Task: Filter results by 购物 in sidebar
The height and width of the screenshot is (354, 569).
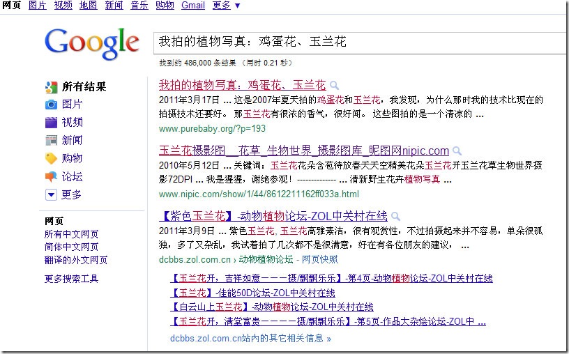Action: click(73, 158)
